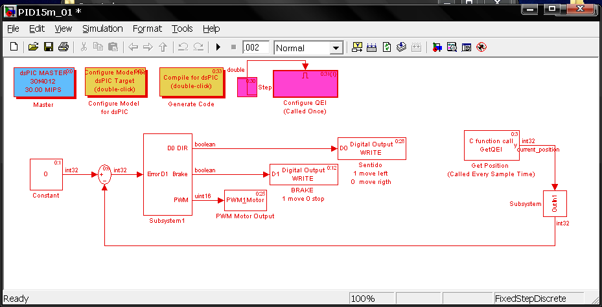
Task: Click the Cut scissors icon
Action: [x=84, y=47]
